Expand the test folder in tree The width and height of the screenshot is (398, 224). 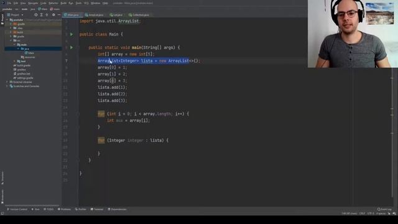click(x=14, y=61)
